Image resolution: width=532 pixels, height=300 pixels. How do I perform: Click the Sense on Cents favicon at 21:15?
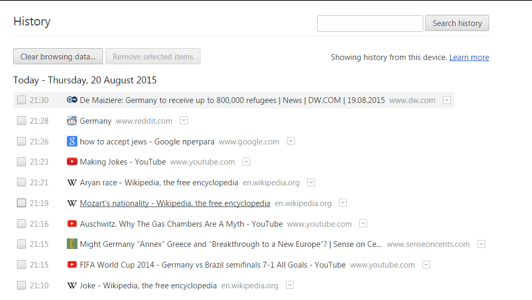pyautogui.click(x=72, y=244)
